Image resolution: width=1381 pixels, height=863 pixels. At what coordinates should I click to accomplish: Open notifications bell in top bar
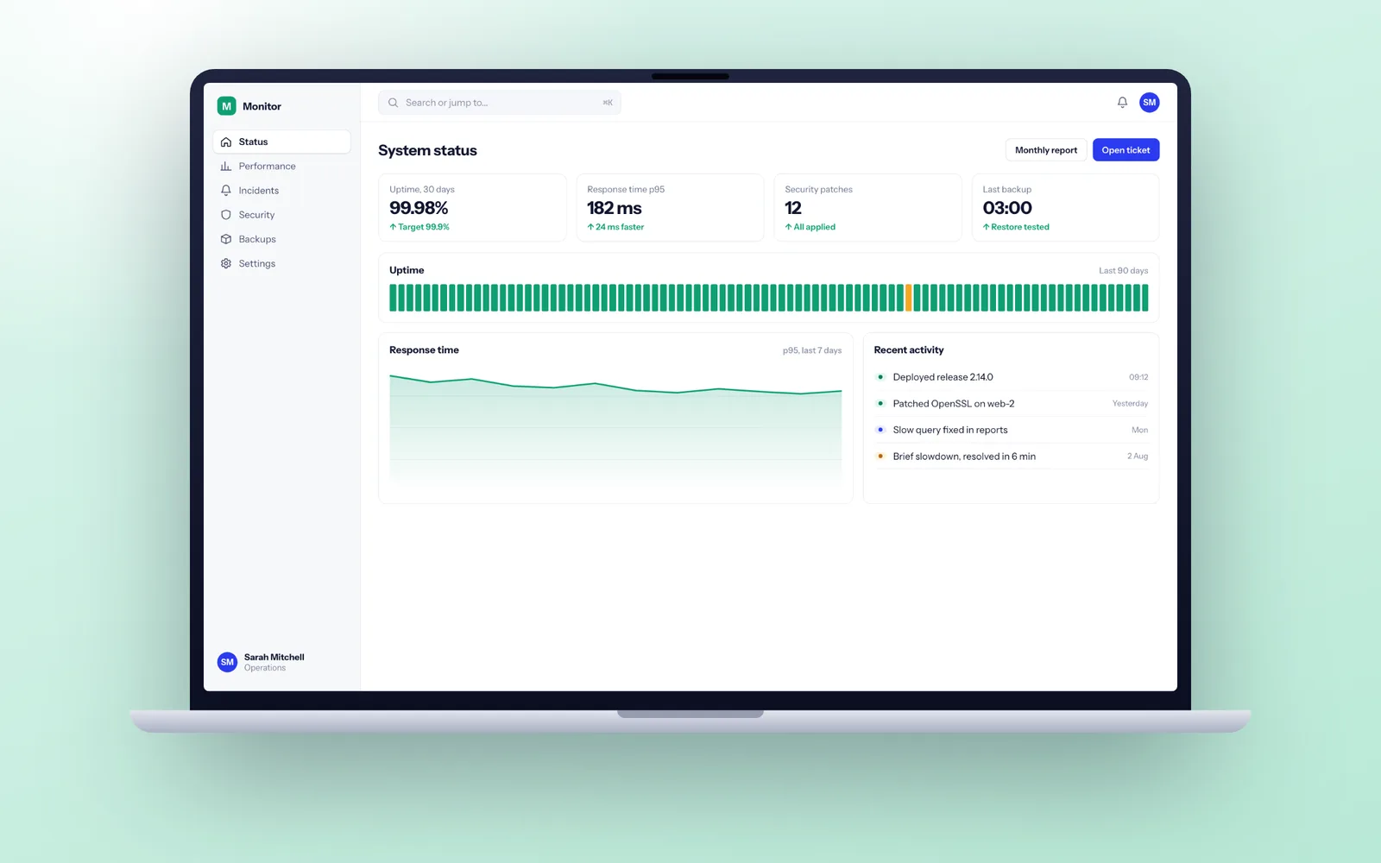[1122, 103]
